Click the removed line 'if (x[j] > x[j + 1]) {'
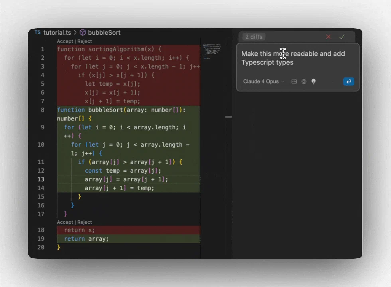 click(x=116, y=75)
